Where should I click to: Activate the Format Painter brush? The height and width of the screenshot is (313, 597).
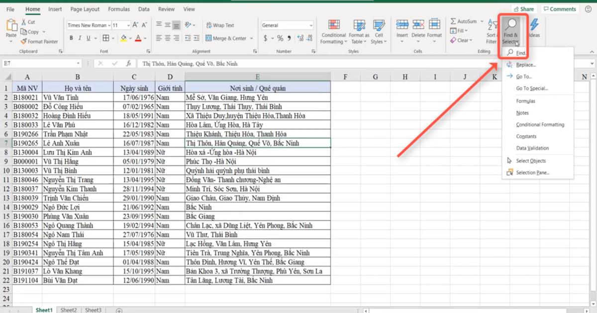[x=39, y=42]
